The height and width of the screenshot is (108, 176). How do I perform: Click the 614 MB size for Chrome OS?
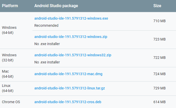(159, 102)
